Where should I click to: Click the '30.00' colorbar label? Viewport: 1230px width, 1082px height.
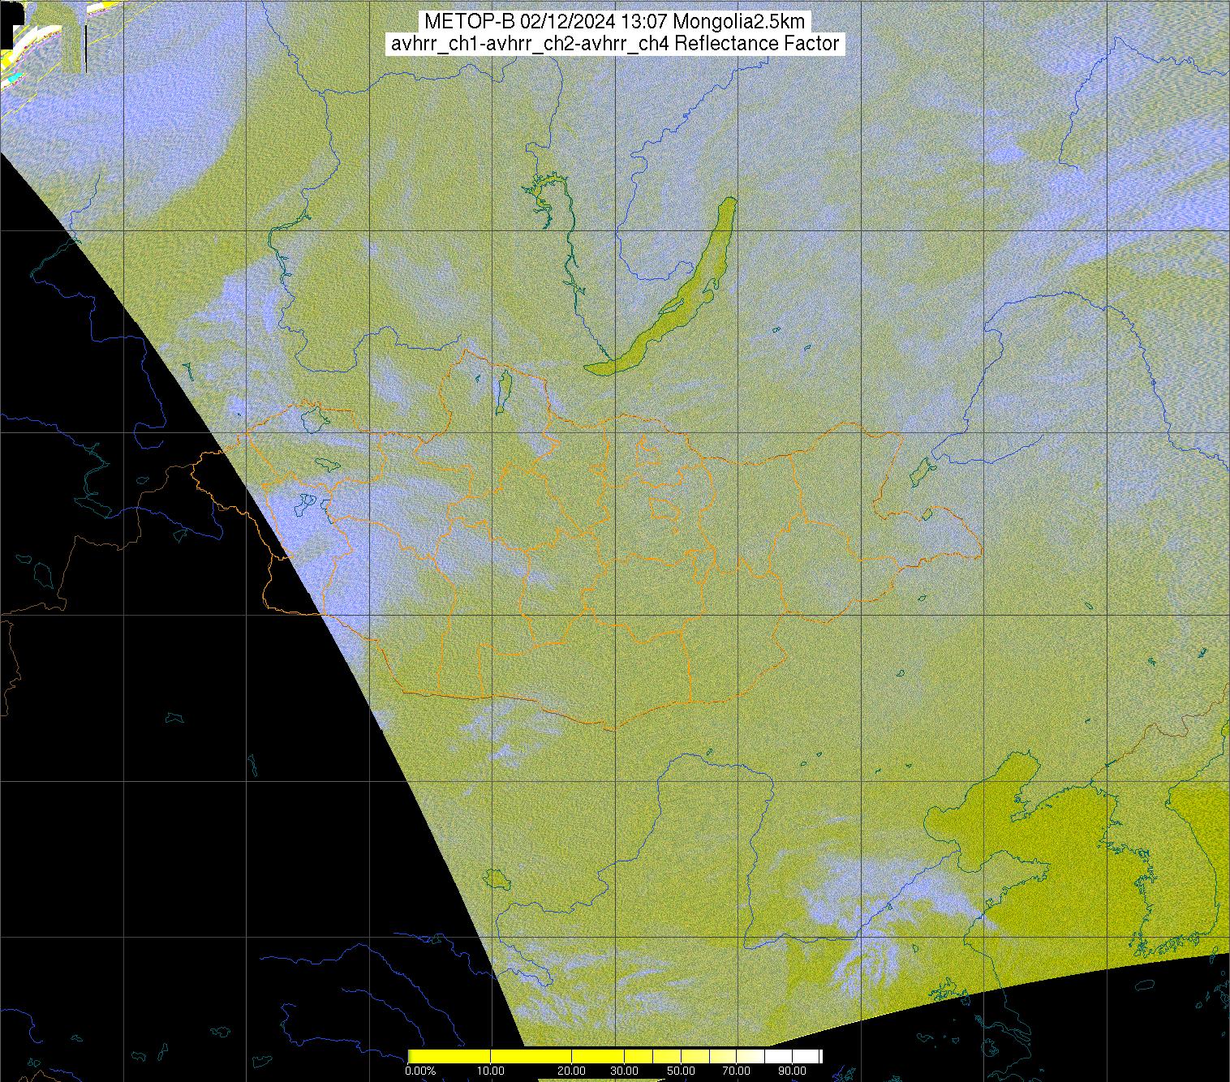(626, 1071)
